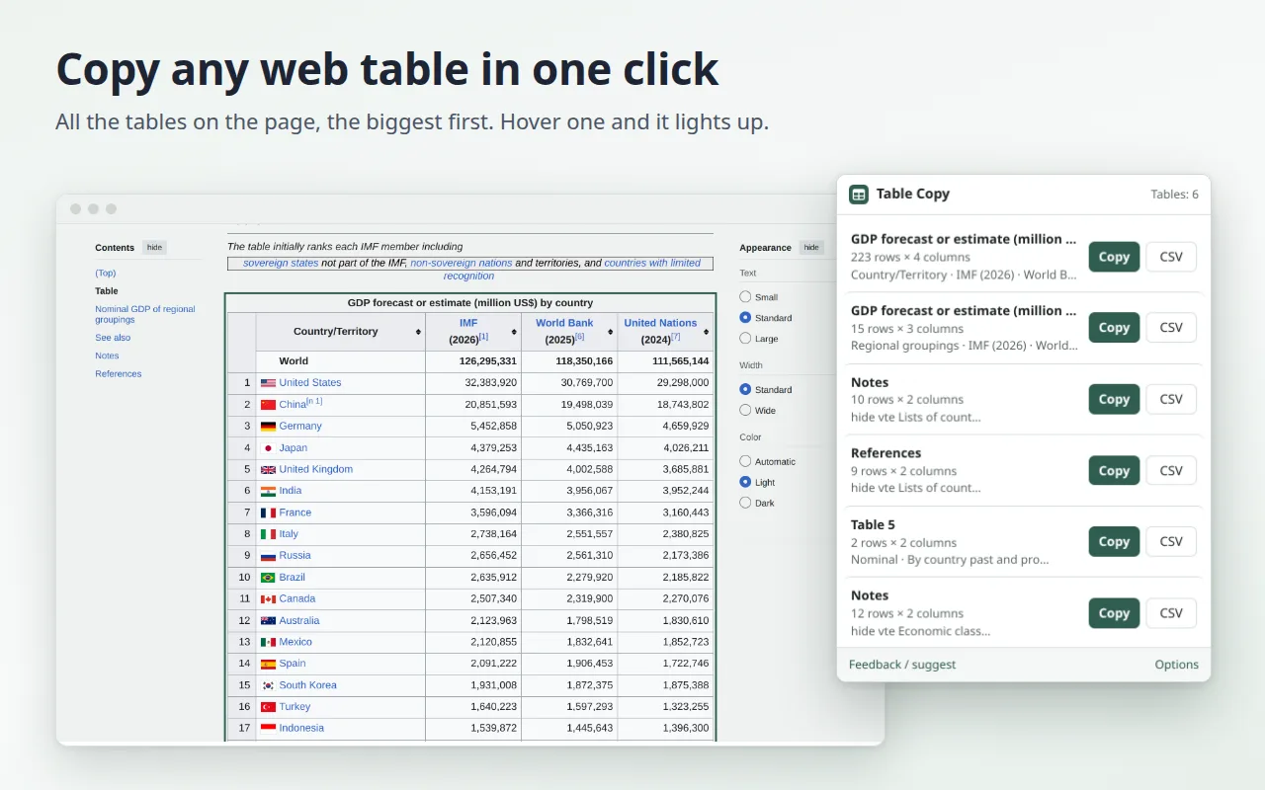Click the Brazil flag icon
The width and height of the screenshot is (1265, 790).
click(x=268, y=578)
